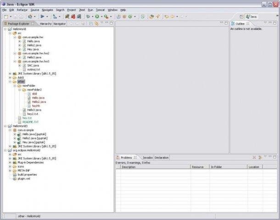Collapse the HelloWorld project node
Screen dimensions: 280x220
[5, 29]
